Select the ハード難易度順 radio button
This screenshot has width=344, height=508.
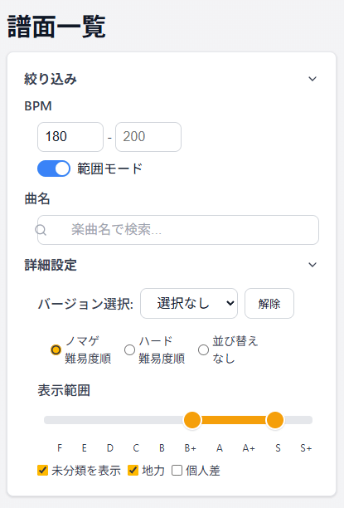[130, 350]
